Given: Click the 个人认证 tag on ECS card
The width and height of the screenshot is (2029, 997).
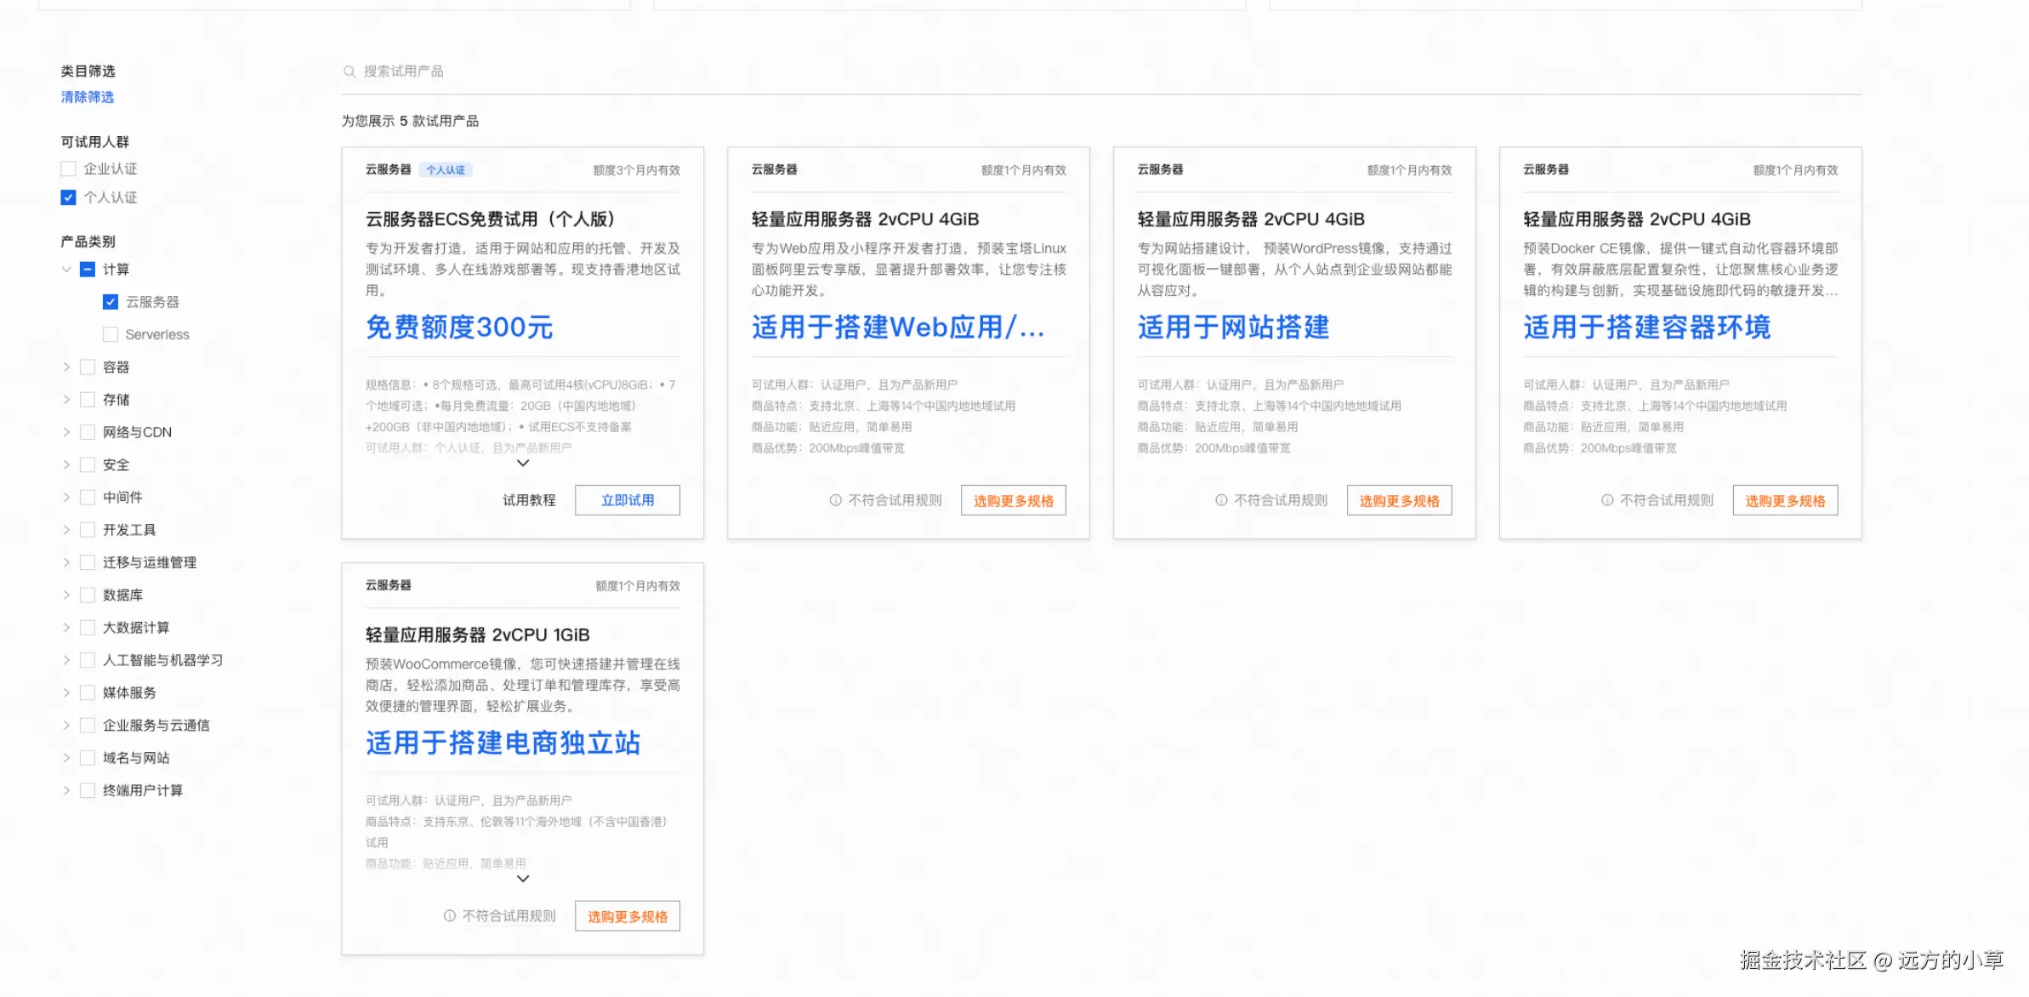Looking at the screenshot, I should [446, 170].
